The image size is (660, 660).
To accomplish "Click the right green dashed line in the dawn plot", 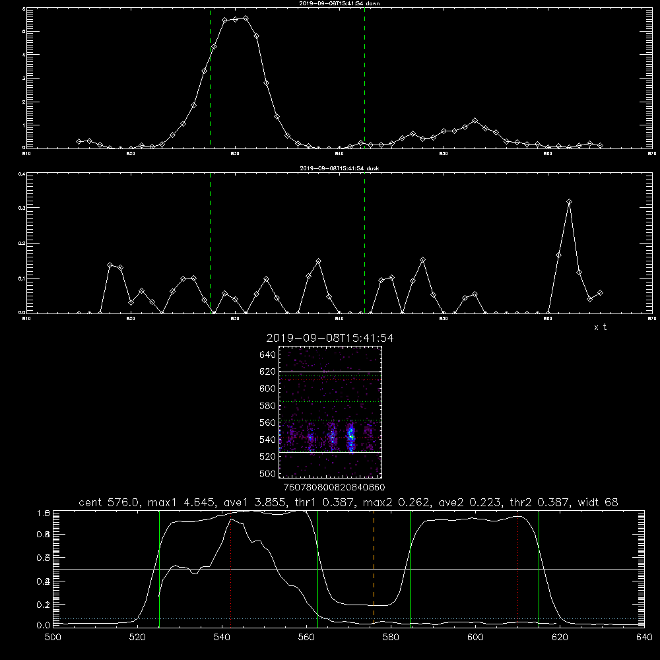I will click(364, 78).
